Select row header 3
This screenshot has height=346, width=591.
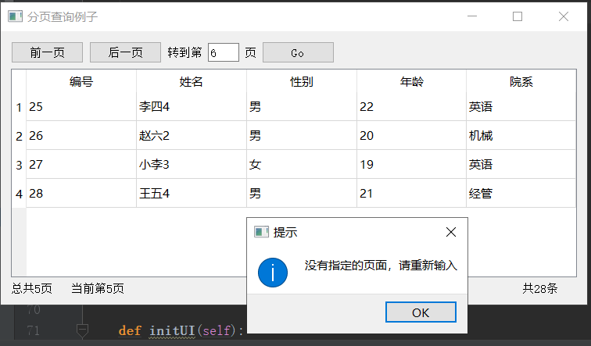20,165
